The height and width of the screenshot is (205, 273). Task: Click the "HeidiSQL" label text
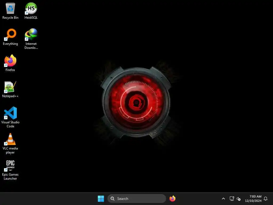point(31,18)
